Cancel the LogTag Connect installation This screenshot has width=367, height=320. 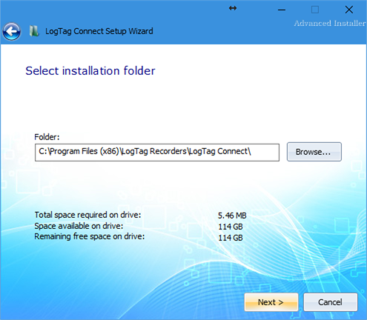(x=331, y=302)
